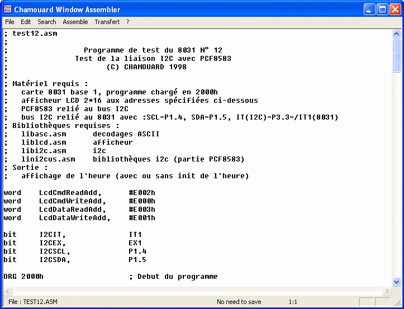Open the Edit menu
404x309 pixels.
[26, 22]
